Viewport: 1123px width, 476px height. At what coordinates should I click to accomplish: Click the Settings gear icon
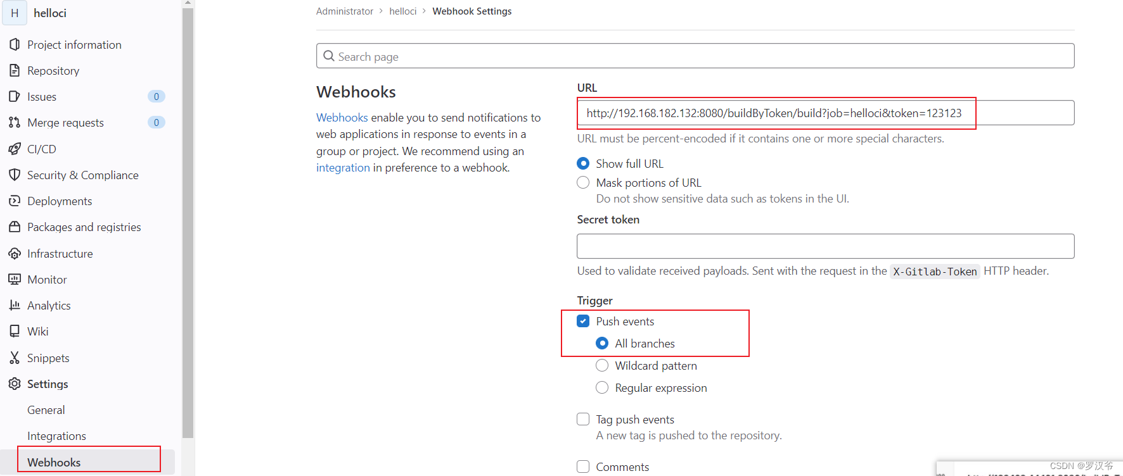(x=15, y=384)
